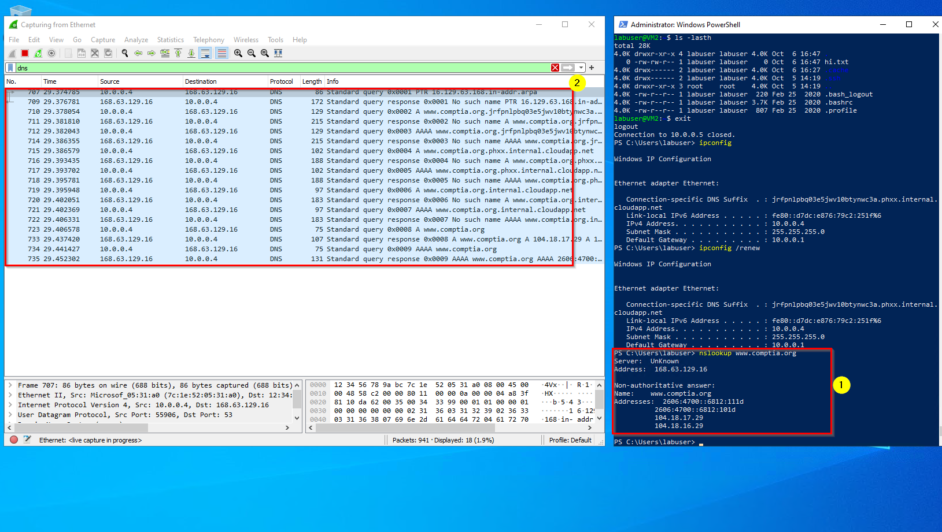This screenshot has width=942, height=532.
Task: Expand the User Datagram Protocol node
Action: point(10,415)
